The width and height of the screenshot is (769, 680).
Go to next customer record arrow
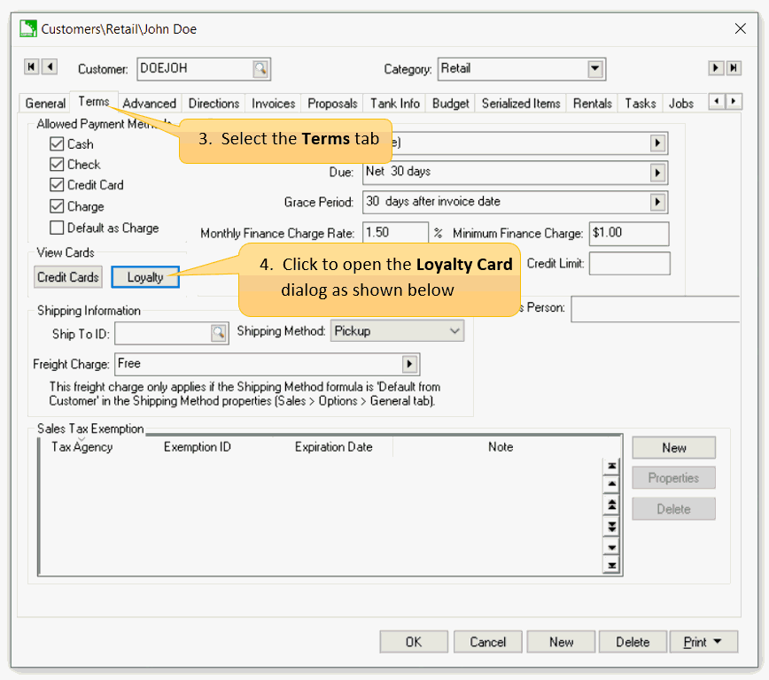point(716,68)
